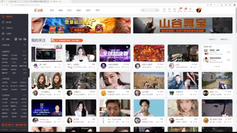Viewport: 237px width, 133px height.
Task: Open the 创作中心 icon in header
Action: (x=190, y=10)
